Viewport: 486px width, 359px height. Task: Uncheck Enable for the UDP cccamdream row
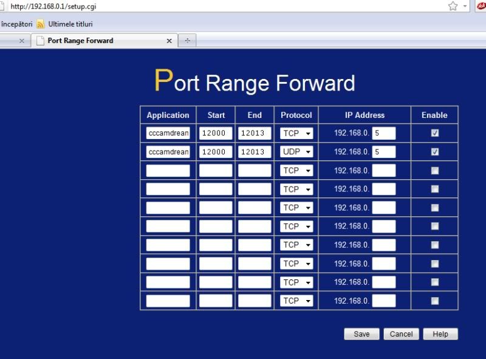434,152
